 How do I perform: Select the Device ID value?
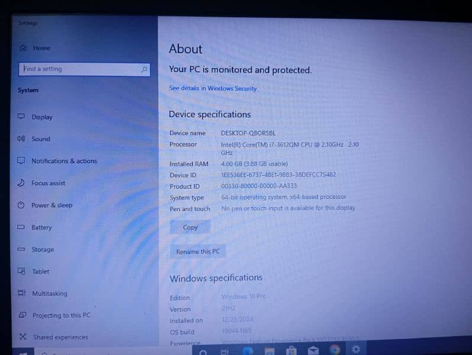pos(278,175)
